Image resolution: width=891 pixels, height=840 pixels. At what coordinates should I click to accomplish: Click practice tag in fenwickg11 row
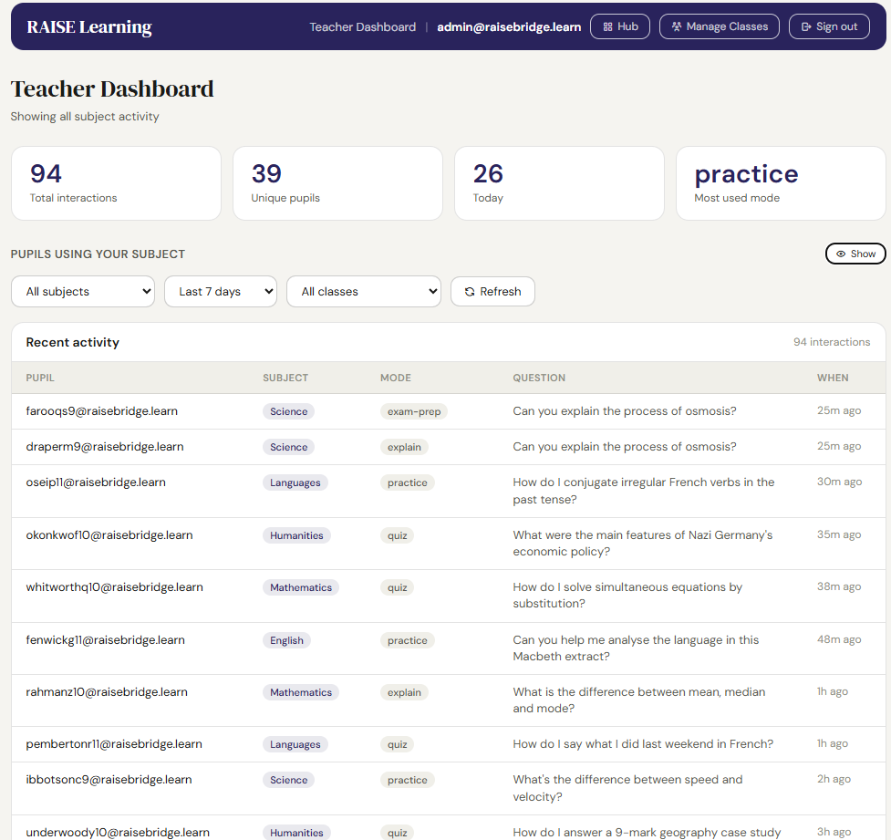[x=408, y=640]
